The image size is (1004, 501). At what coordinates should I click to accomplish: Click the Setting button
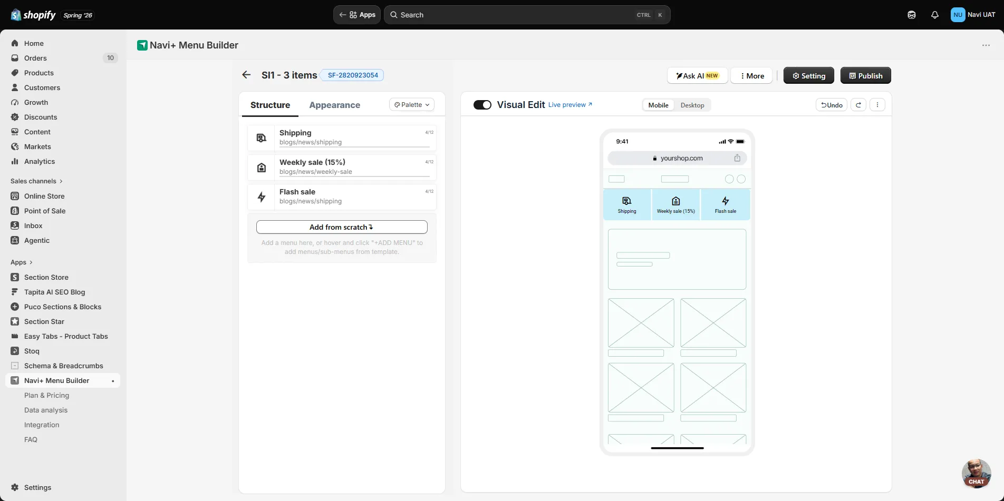(x=809, y=76)
